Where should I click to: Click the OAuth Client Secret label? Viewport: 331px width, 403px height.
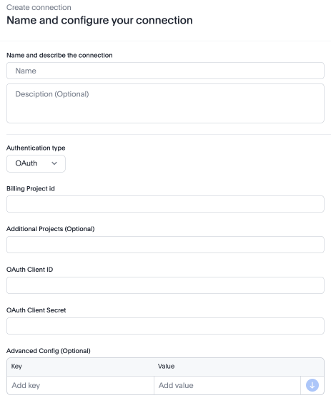36,310
